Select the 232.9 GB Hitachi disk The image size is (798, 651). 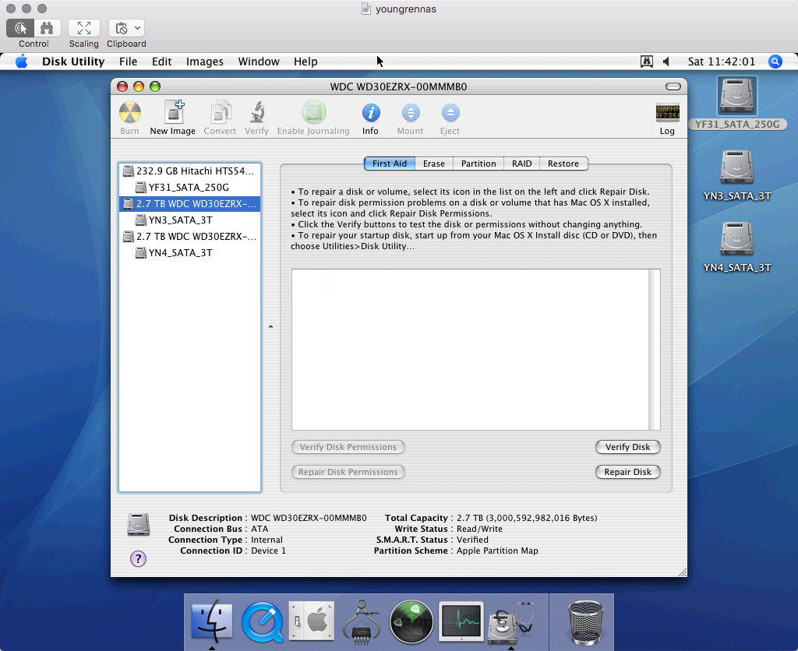[x=190, y=171]
